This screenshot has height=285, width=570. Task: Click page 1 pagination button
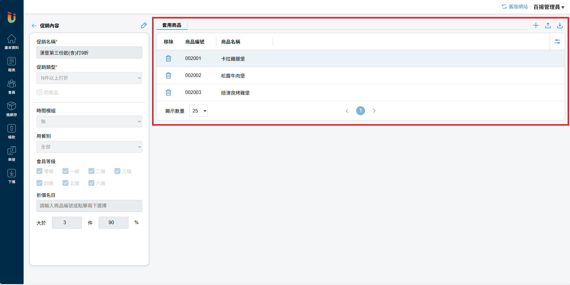[x=360, y=111]
